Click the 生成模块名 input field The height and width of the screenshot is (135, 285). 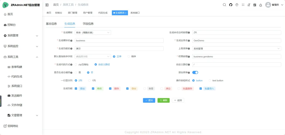(x=119, y=40)
